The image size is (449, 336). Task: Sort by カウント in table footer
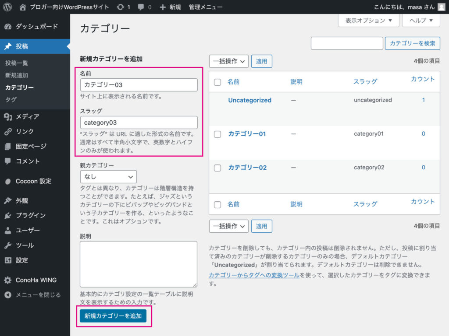423,201
